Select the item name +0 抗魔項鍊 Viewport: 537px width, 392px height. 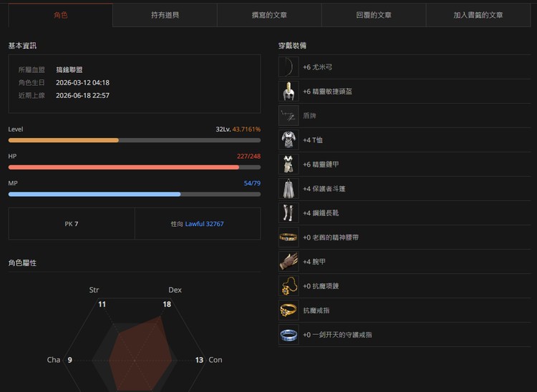tap(321, 286)
